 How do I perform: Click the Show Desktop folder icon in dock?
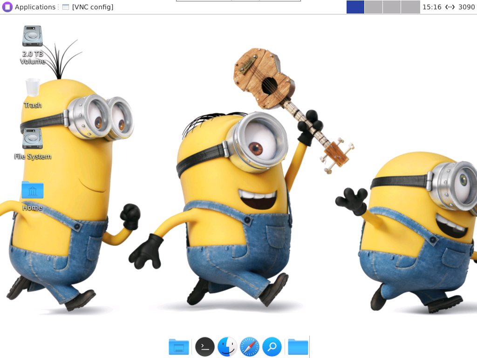(x=179, y=347)
